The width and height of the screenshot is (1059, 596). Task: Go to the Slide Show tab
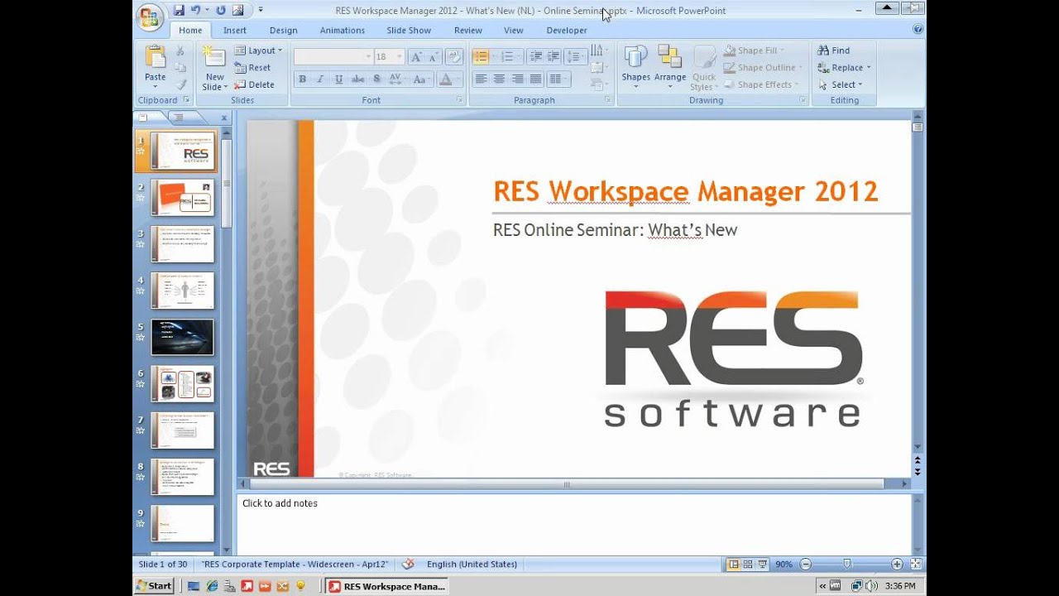click(409, 31)
